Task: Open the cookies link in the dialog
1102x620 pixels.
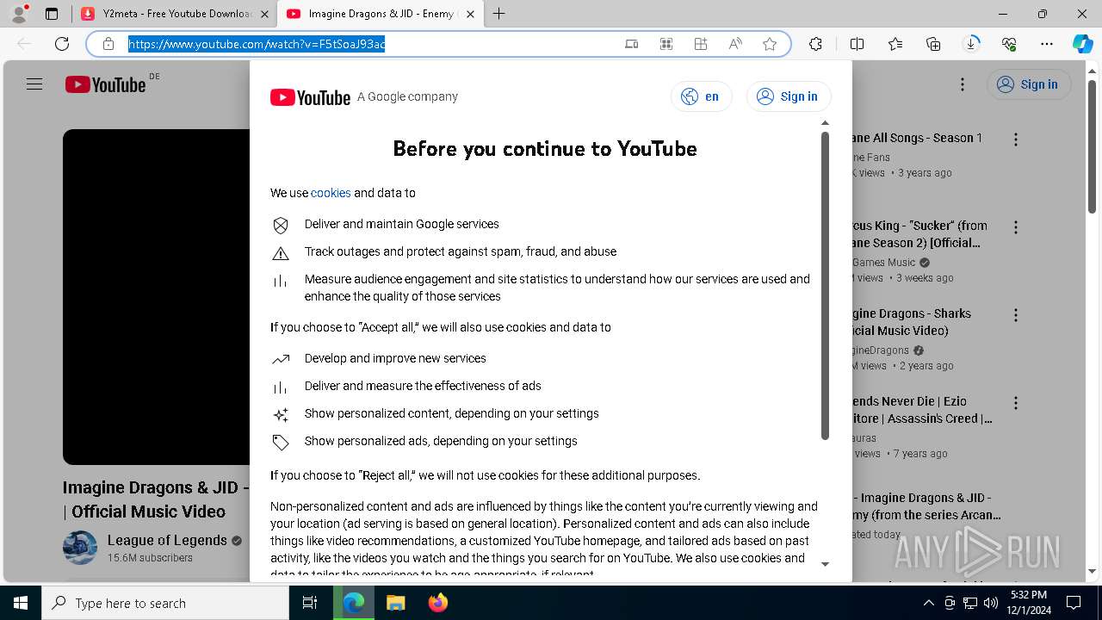Action: point(331,193)
